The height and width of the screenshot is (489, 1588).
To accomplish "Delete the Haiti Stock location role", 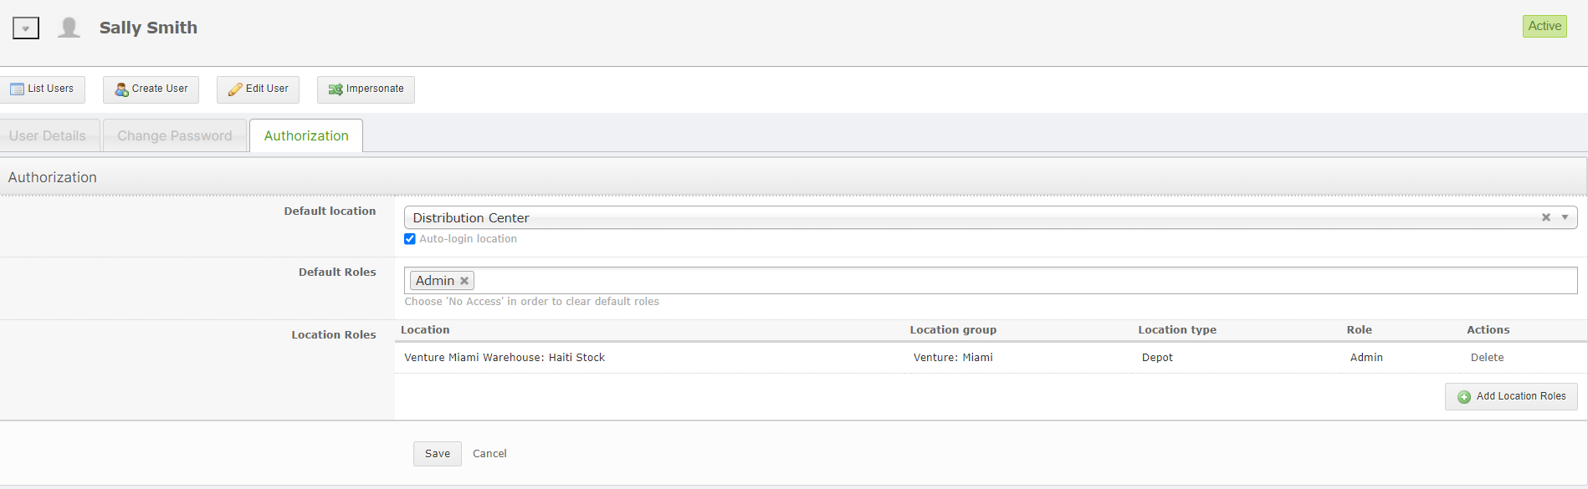I will pos(1487,358).
